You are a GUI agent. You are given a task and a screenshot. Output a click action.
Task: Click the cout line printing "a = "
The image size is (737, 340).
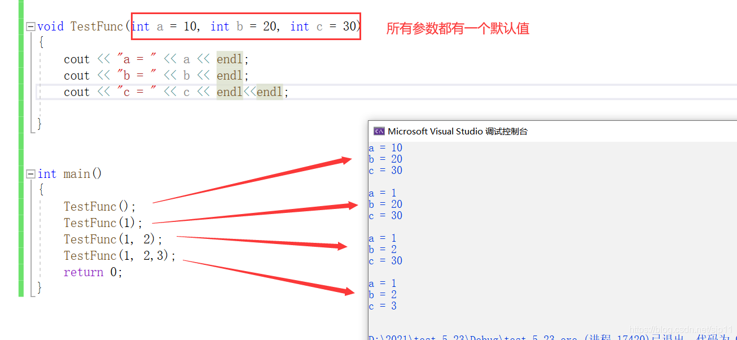click(x=156, y=59)
